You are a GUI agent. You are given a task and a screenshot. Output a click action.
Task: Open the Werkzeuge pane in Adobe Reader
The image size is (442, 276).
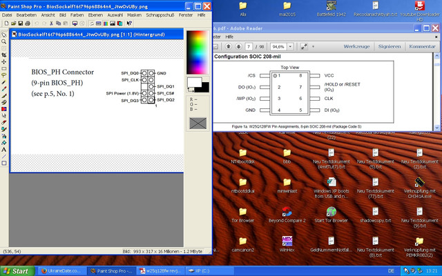click(356, 46)
